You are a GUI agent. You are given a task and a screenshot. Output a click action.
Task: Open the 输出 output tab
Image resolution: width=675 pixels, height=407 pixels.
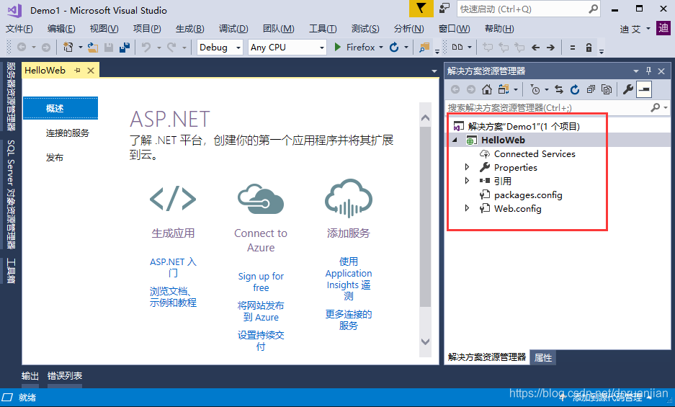point(30,376)
